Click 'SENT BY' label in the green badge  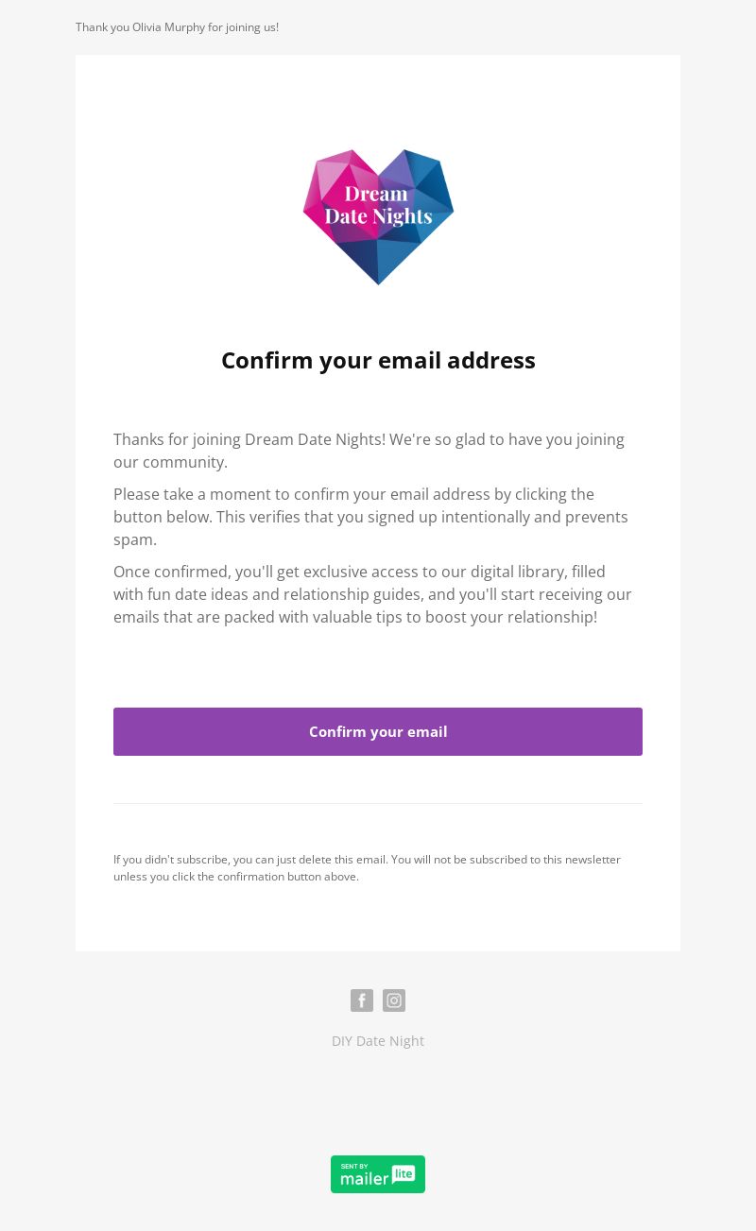[x=354, y=1166]
